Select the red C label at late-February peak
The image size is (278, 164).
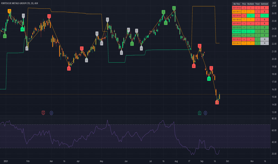tap(49, 16)
